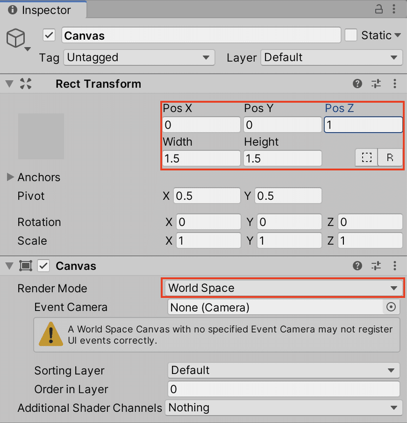Open Canvas component help reference
Image resolution: width=407 pixels, height=423 pixels.
(357, 266)
